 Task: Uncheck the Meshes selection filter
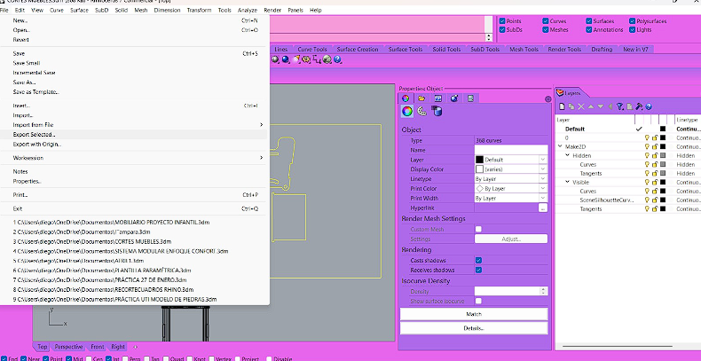[x=546, y=29]
